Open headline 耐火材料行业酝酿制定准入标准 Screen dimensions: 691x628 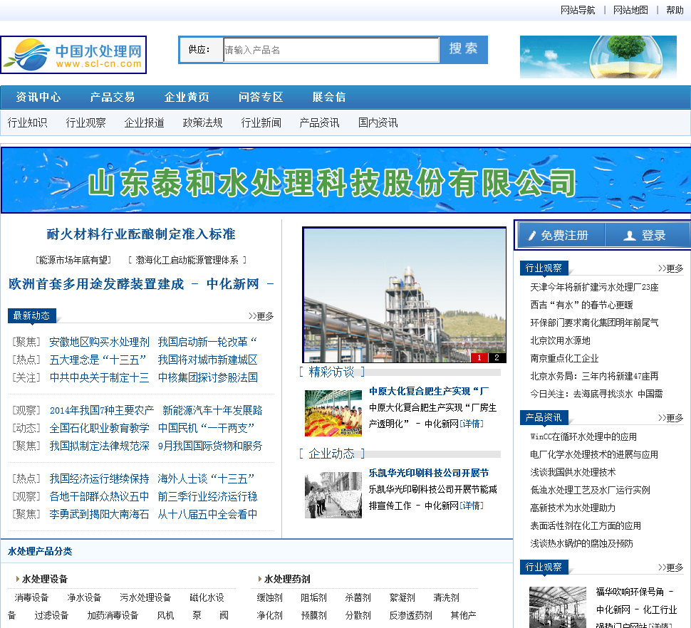(141, 234)
